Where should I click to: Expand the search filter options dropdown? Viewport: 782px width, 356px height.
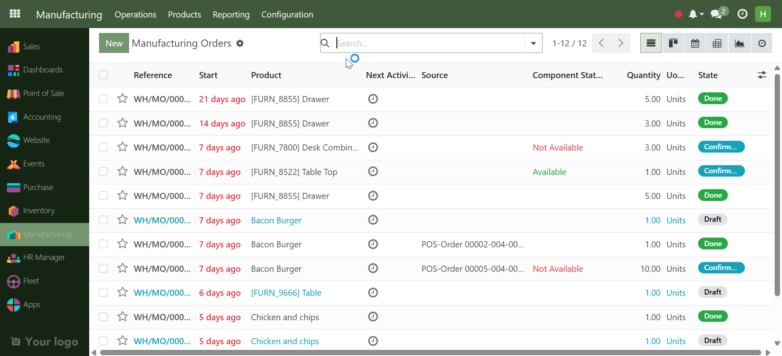click(x=533, y=43)
